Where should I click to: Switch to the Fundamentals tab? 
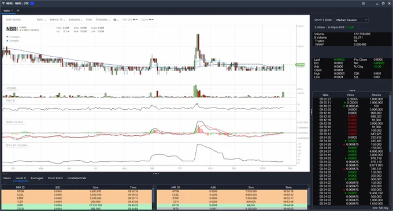[77, 178]
